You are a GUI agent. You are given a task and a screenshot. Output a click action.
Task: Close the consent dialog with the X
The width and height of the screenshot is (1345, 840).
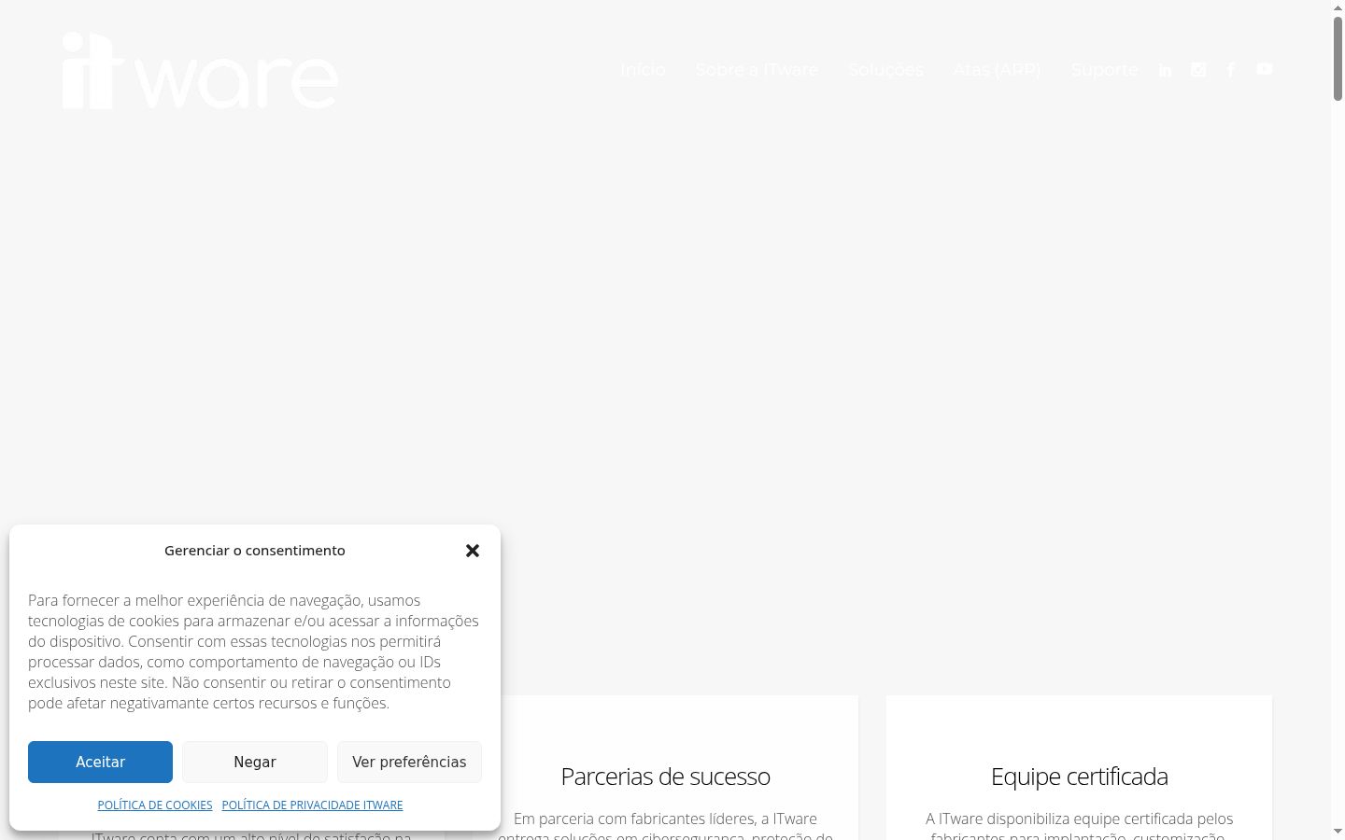473,551
